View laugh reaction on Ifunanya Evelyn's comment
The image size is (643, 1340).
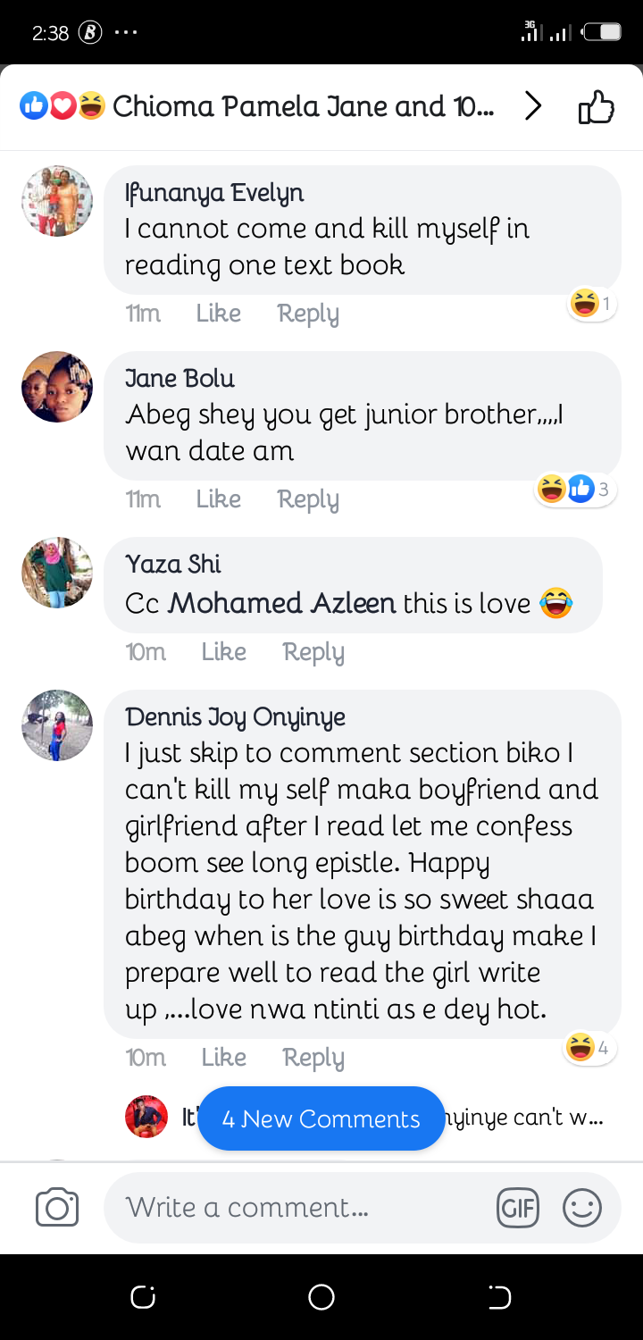pyautogui.click(x=591, y=304)
